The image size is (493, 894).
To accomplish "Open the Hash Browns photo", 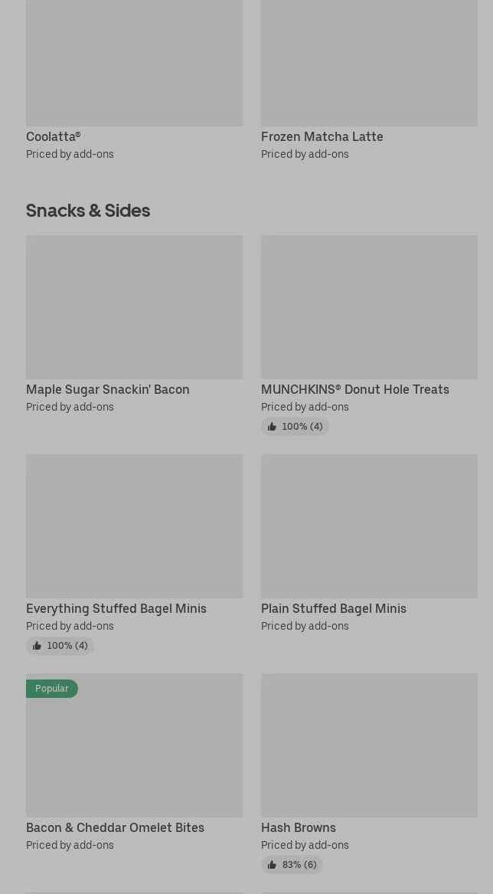I will (369, 745).
